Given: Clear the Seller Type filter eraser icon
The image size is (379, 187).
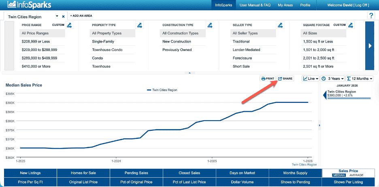Looking at the screenshot, I should click(x=280, y=25).
